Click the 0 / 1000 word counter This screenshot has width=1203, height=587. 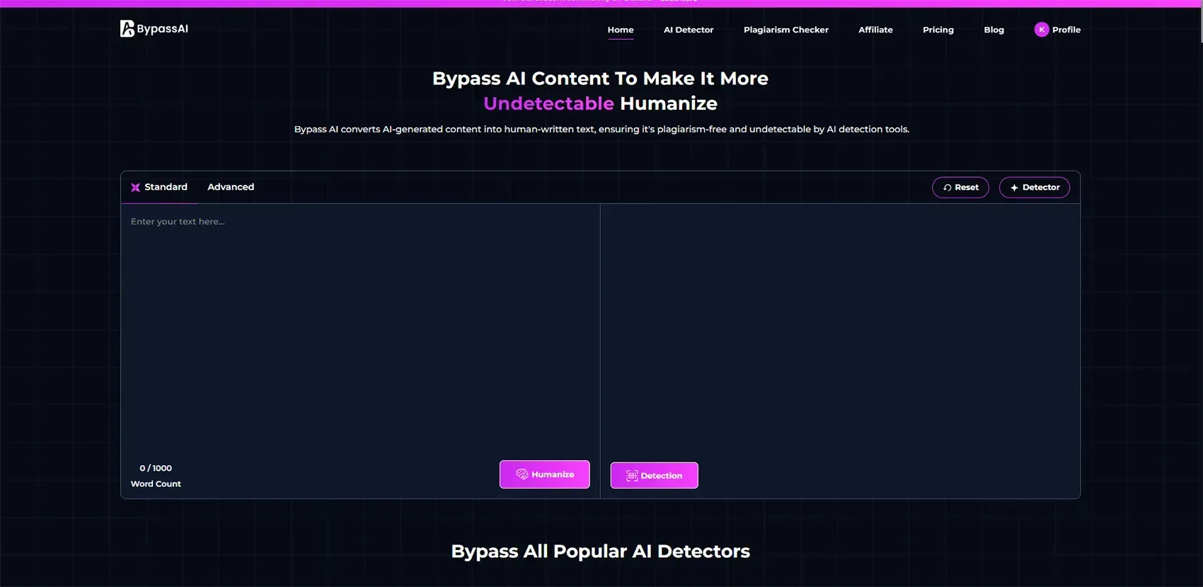(156, 468)
